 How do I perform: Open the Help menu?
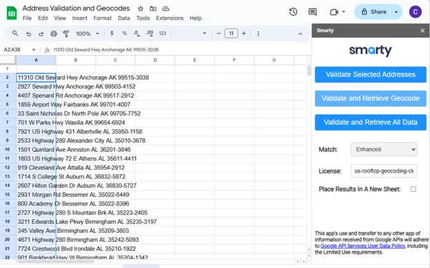[196, 18]
